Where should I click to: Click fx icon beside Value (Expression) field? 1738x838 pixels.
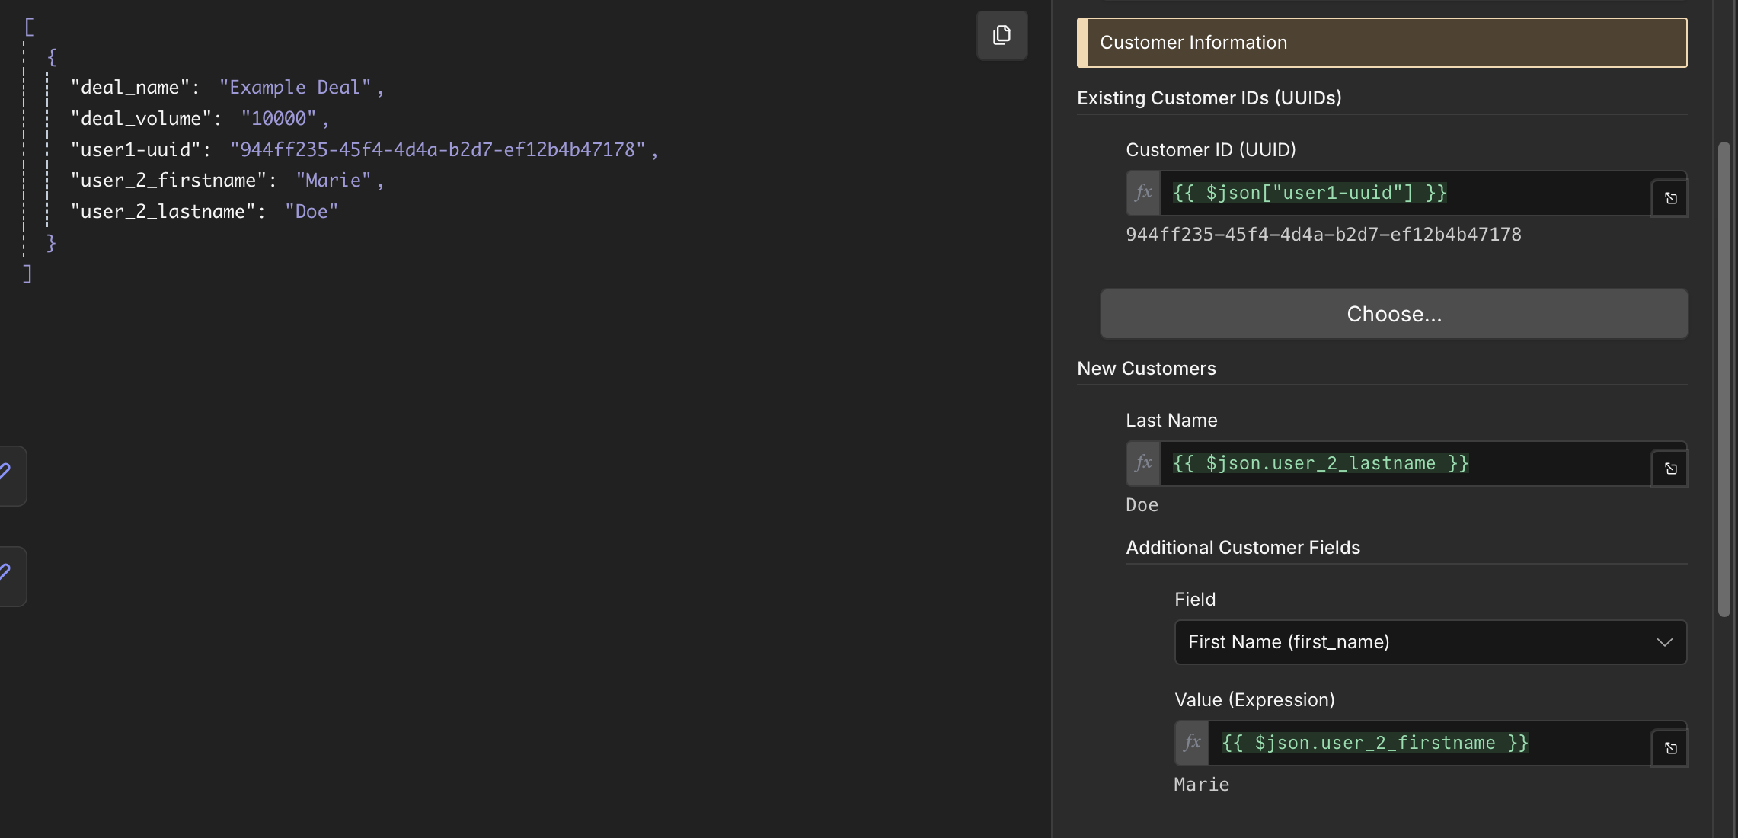coord(1192,743)
